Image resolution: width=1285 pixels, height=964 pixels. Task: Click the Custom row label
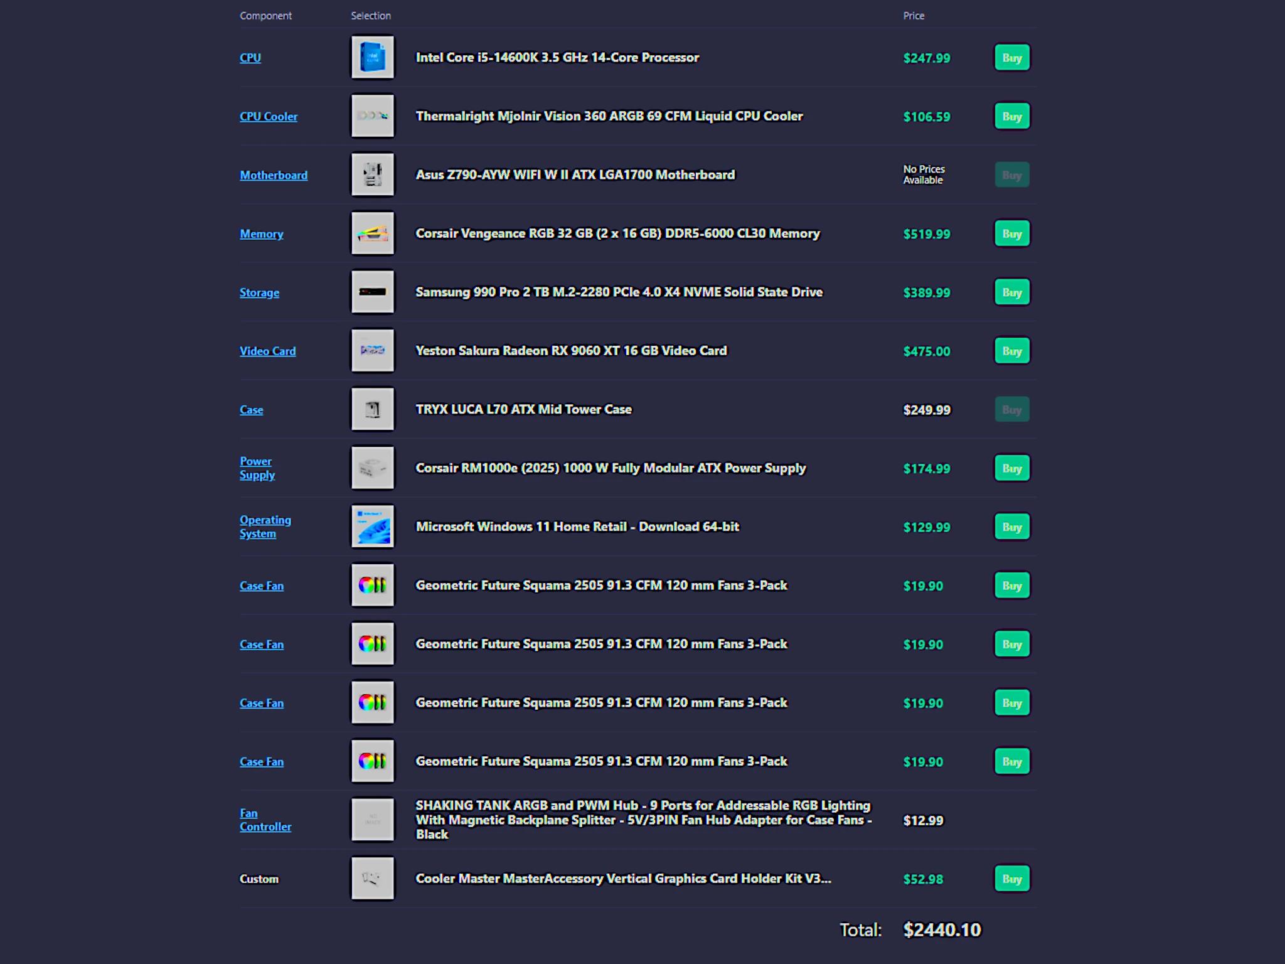pyautogui.click(x=259, y=879)
